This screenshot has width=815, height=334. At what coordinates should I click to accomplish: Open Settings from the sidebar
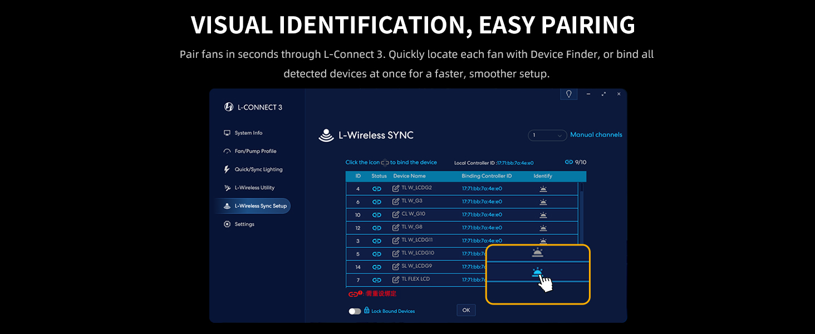pyautogui.click(x=239, y=224)
